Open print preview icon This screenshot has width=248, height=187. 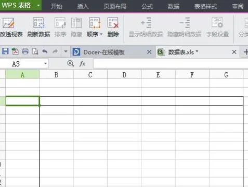point(35,51)
